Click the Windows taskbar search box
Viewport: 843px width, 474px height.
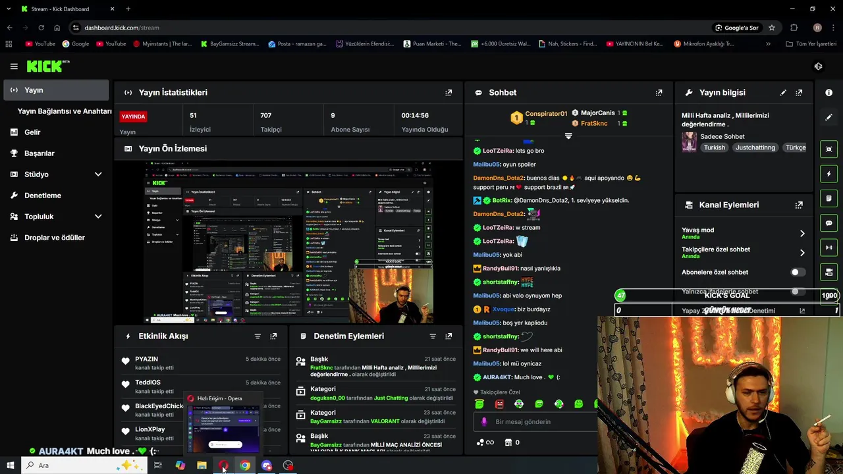[84, 465]
